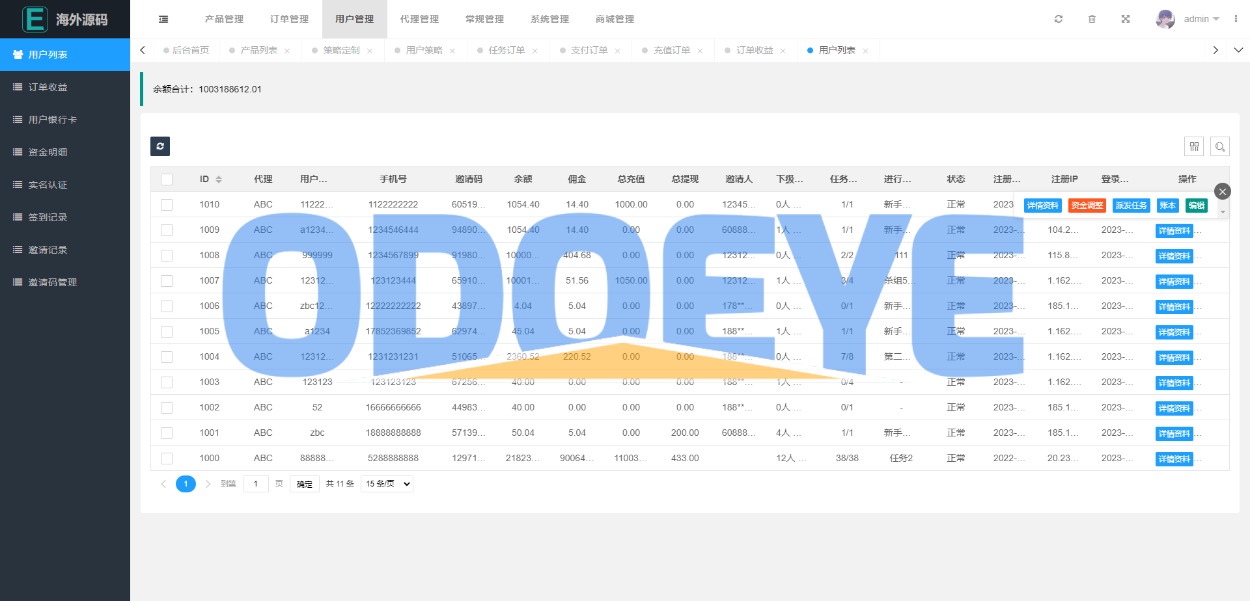
Task: Click the 确定 pagination confirm button
Action: coord(305,484)
